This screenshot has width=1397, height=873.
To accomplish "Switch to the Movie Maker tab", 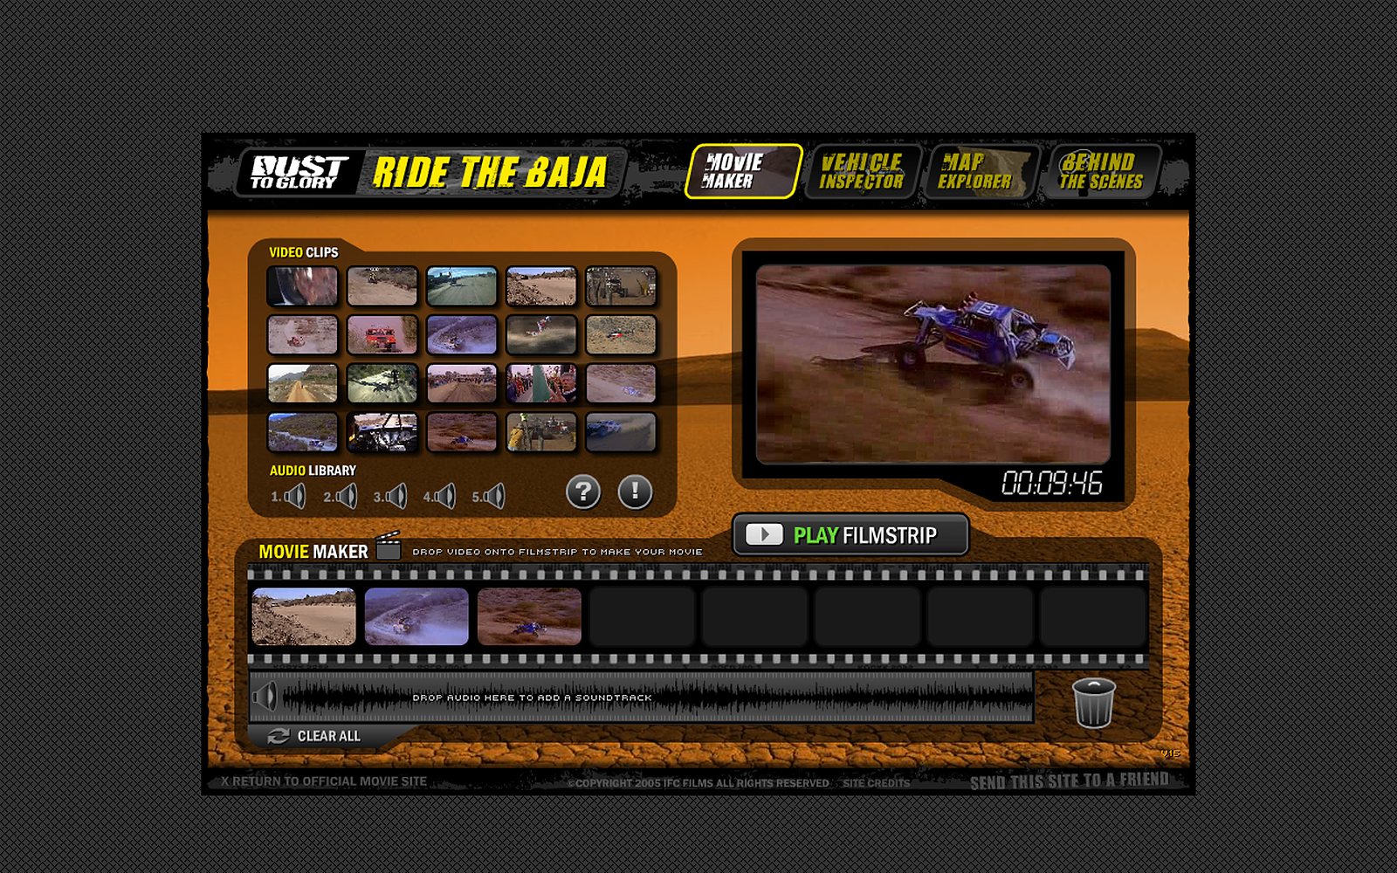I will click(743, 171).
